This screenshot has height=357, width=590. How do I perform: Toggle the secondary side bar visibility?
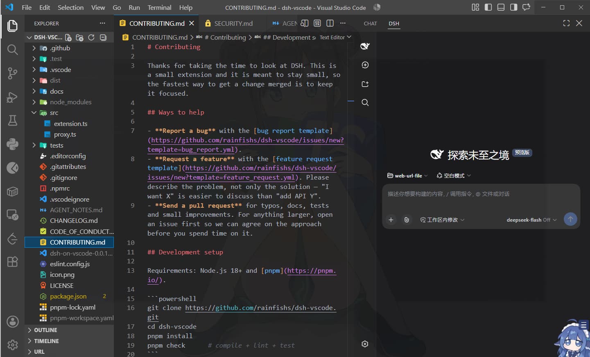click(x=513, y=7)
